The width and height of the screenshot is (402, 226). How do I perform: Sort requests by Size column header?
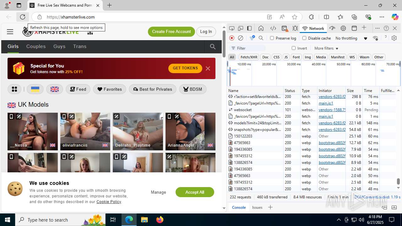point(354,90)
